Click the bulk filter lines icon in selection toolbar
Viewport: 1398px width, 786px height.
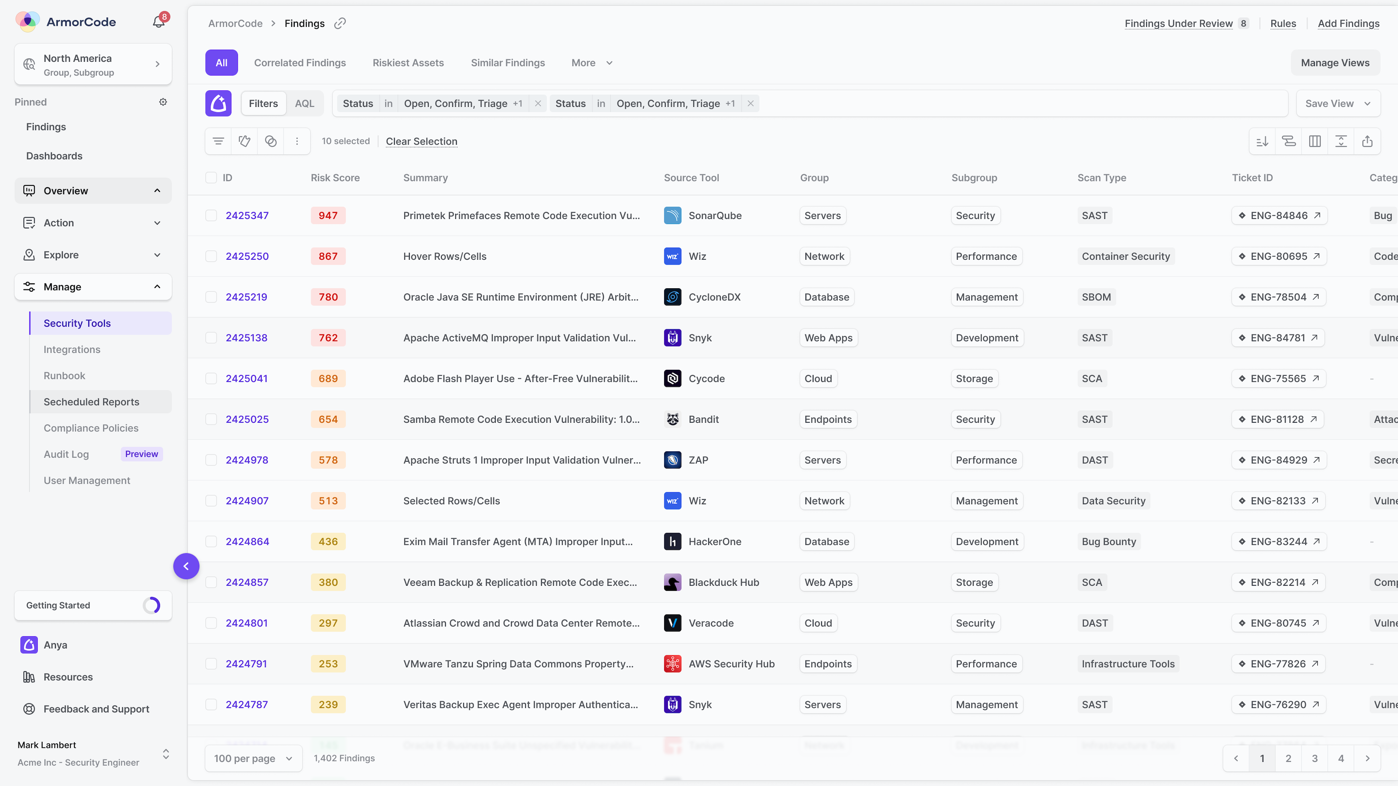click(x=218, y=141)
